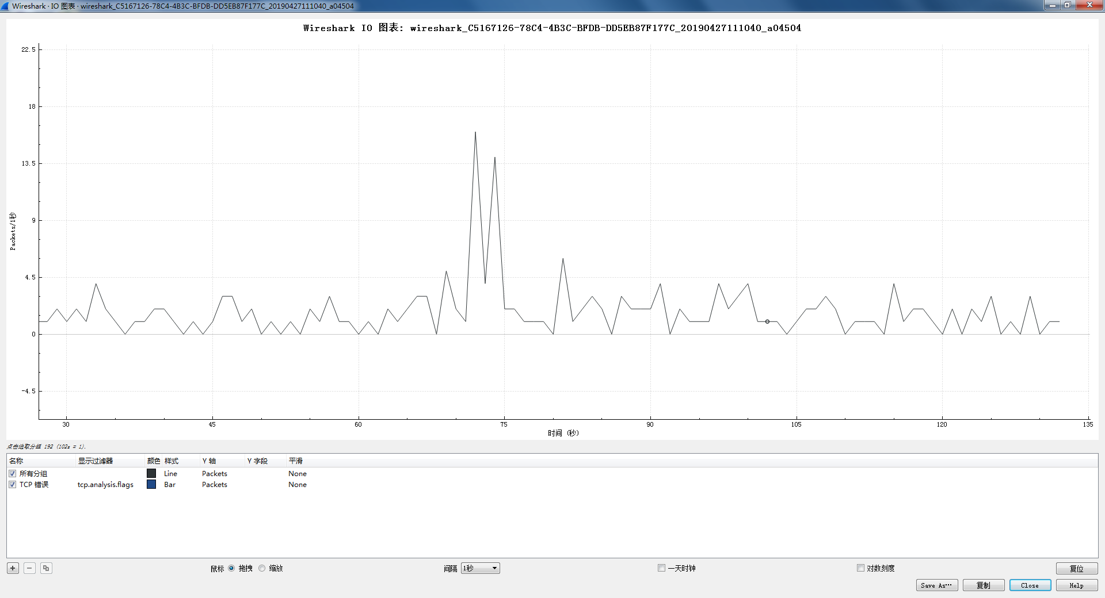
Task: Disable the TCP 错误 graph checkbox
Action: click(x=12, y=485)
